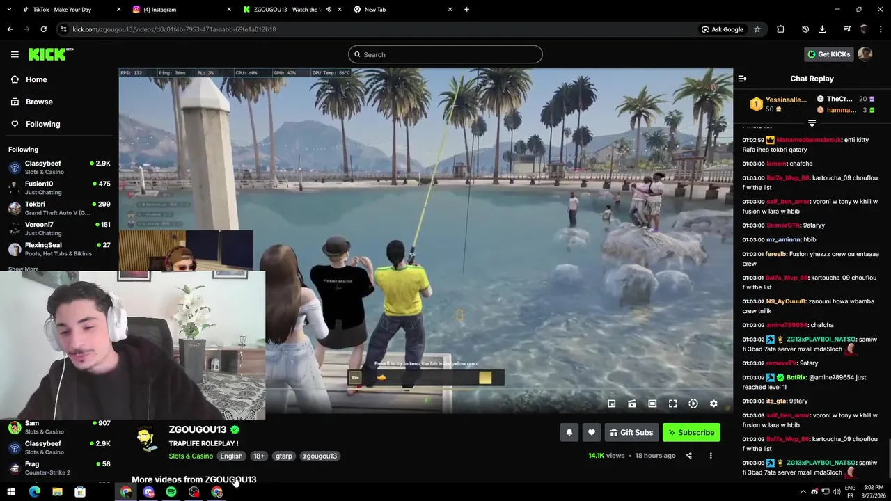Go to Kick logo homepage
This screenshot has height=501, width=891.
(x=50, y=54)
